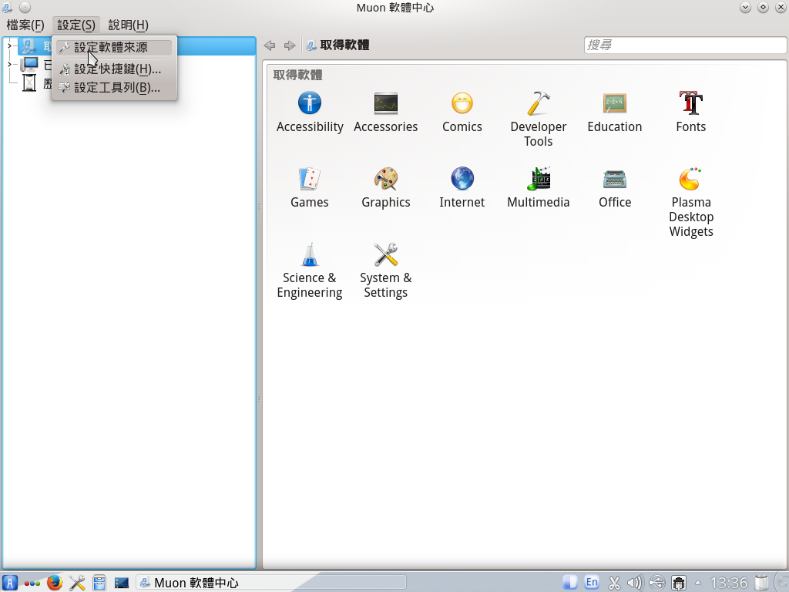Viewport: 789px width, 592px height.
Task: Select the hourglass history item in sidebar
Action: pos(29,82)
